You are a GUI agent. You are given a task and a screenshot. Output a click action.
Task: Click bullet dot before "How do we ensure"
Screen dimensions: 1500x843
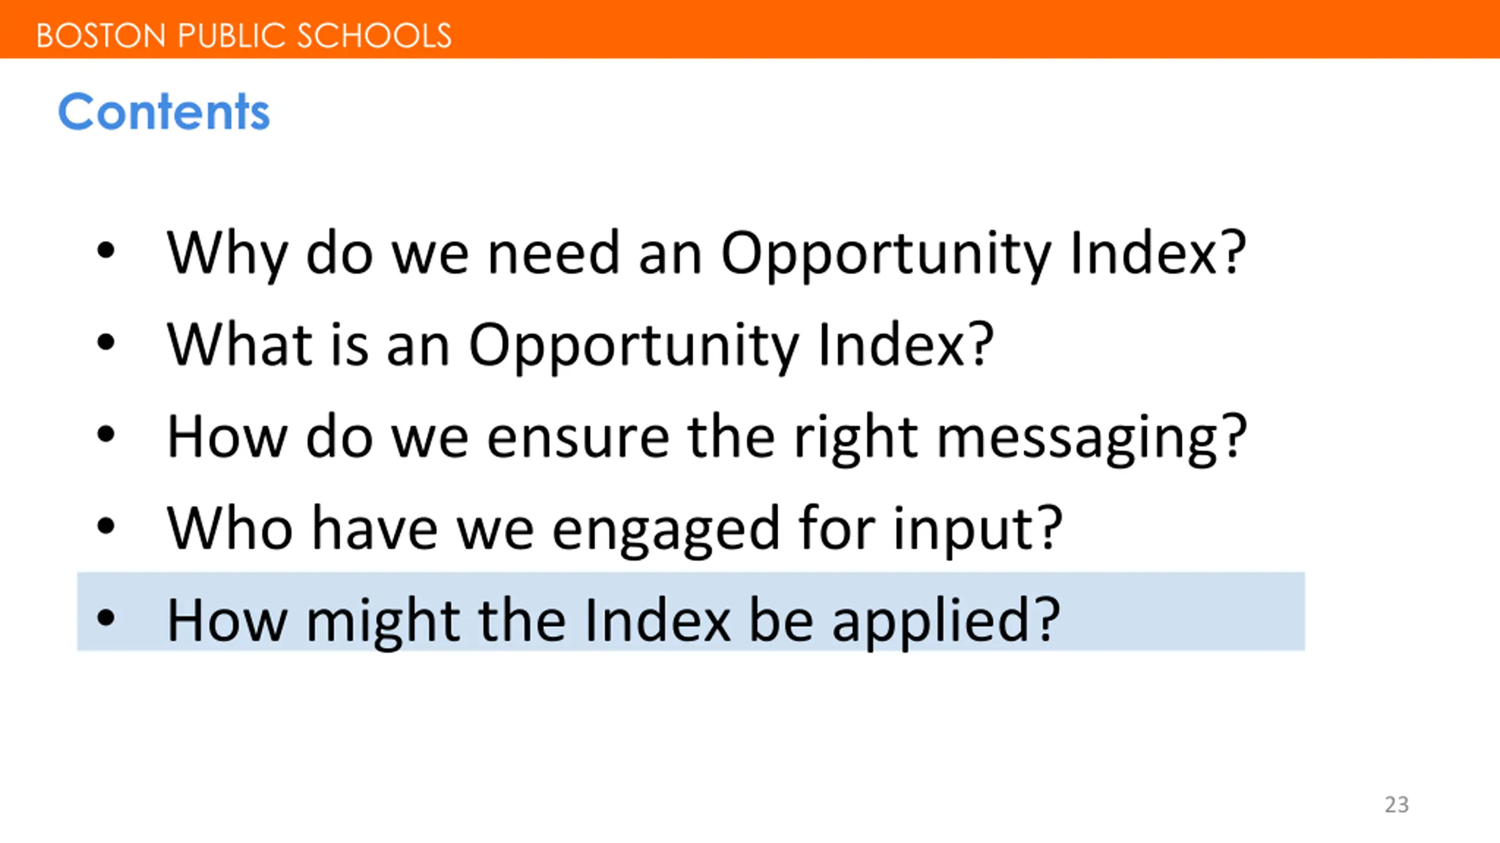pyautogui.click(x=106, y=434)
